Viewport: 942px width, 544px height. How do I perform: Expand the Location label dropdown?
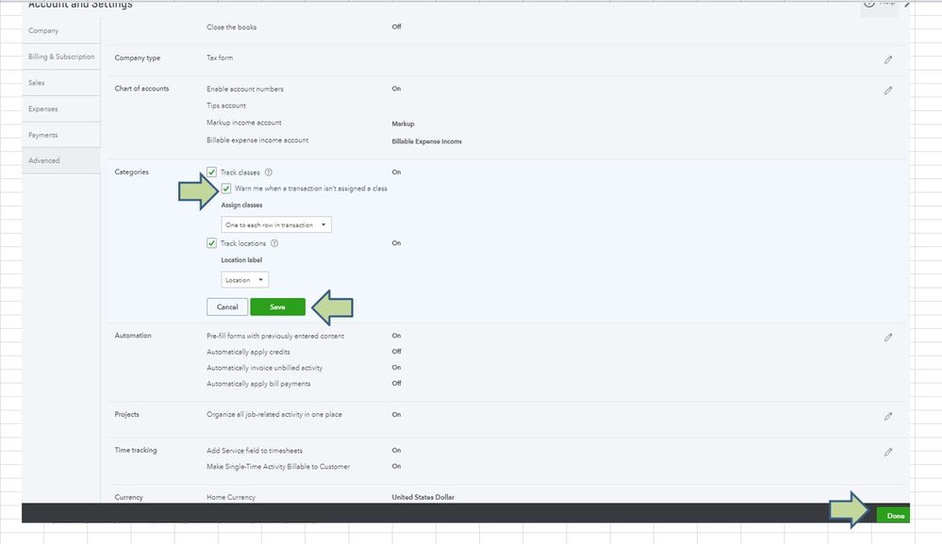click(245, 280)
